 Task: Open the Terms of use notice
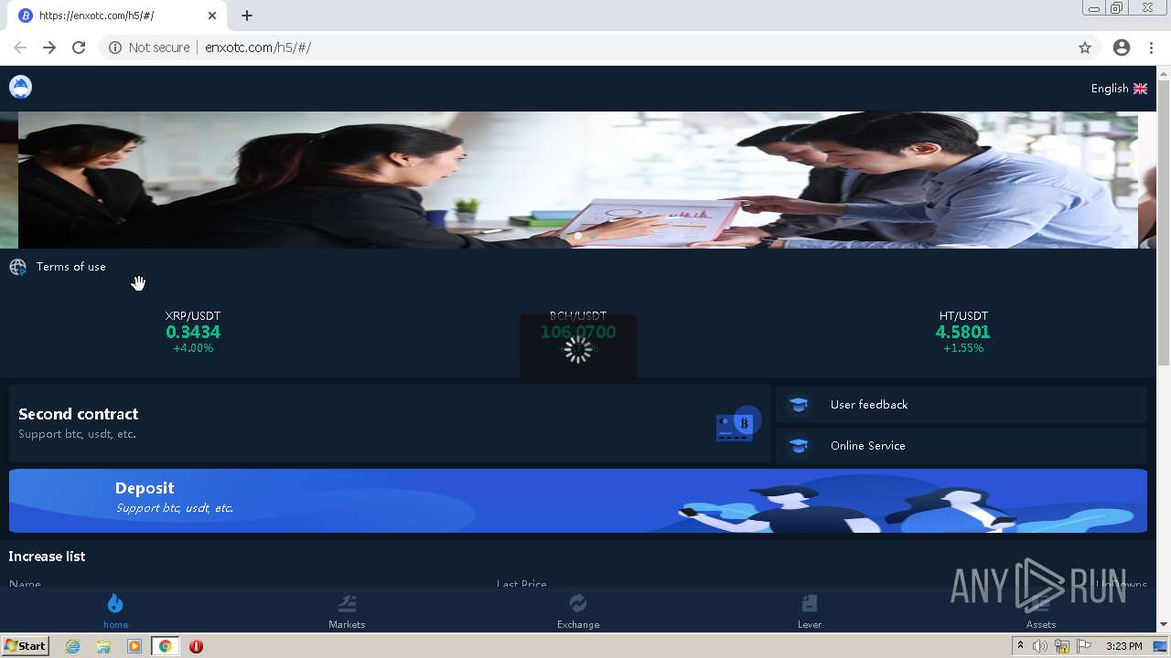pyautogui.click(x=71, y=267)
